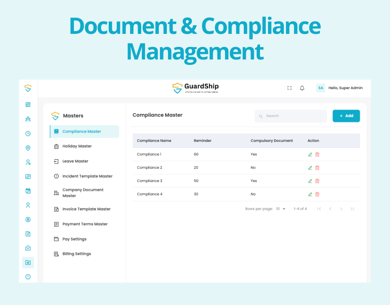The width and height of the screenshot is (390, 305).
Task: Open Holiday Master menu item
Action: click(x=84, y=146)
